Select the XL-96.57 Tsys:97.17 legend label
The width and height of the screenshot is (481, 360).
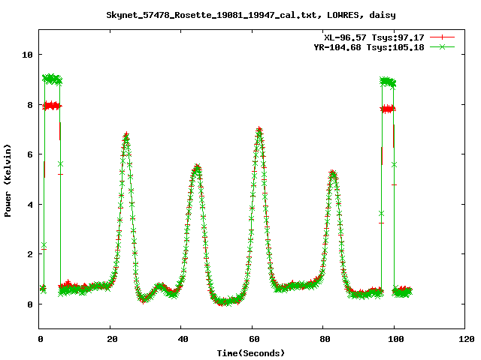(x=374, y=37)
